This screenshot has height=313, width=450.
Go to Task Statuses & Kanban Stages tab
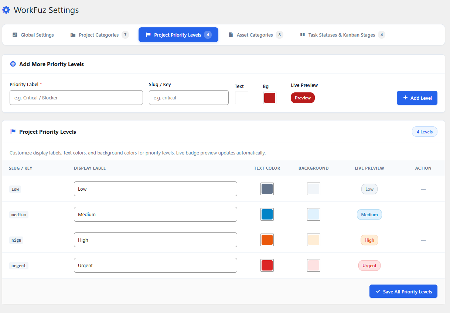(342, 35)
